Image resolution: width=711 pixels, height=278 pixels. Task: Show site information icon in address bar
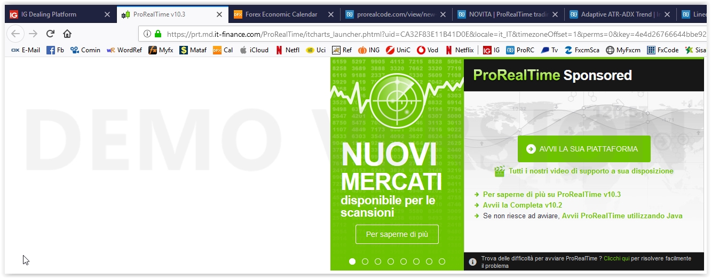146,34
